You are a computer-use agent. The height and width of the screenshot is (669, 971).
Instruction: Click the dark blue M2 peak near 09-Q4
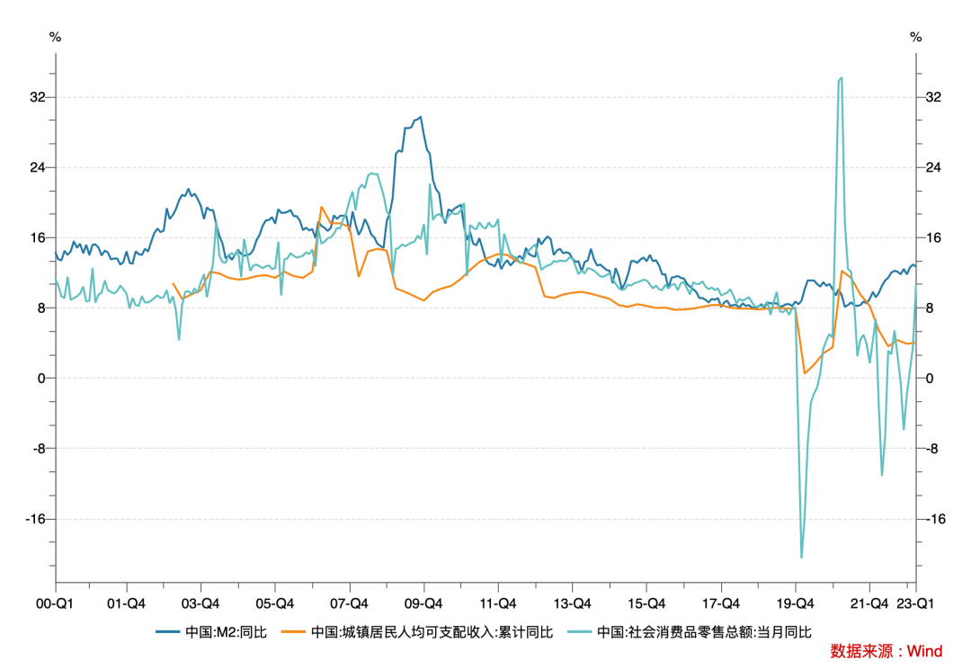[420, 117]
